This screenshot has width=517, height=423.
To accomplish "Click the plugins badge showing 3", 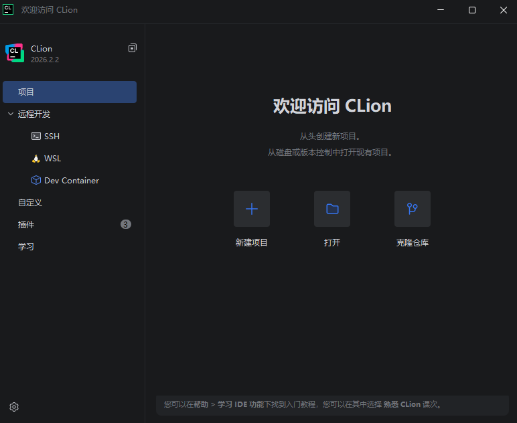I will click(x=126, y=224).
